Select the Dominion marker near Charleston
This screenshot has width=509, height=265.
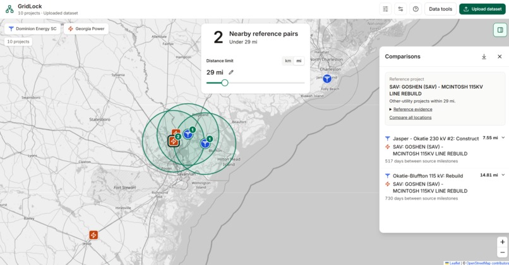(x=327, y=78)
